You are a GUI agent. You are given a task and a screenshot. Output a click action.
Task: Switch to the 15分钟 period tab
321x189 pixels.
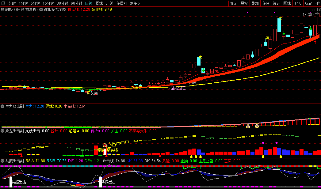[x=48, y=3]
